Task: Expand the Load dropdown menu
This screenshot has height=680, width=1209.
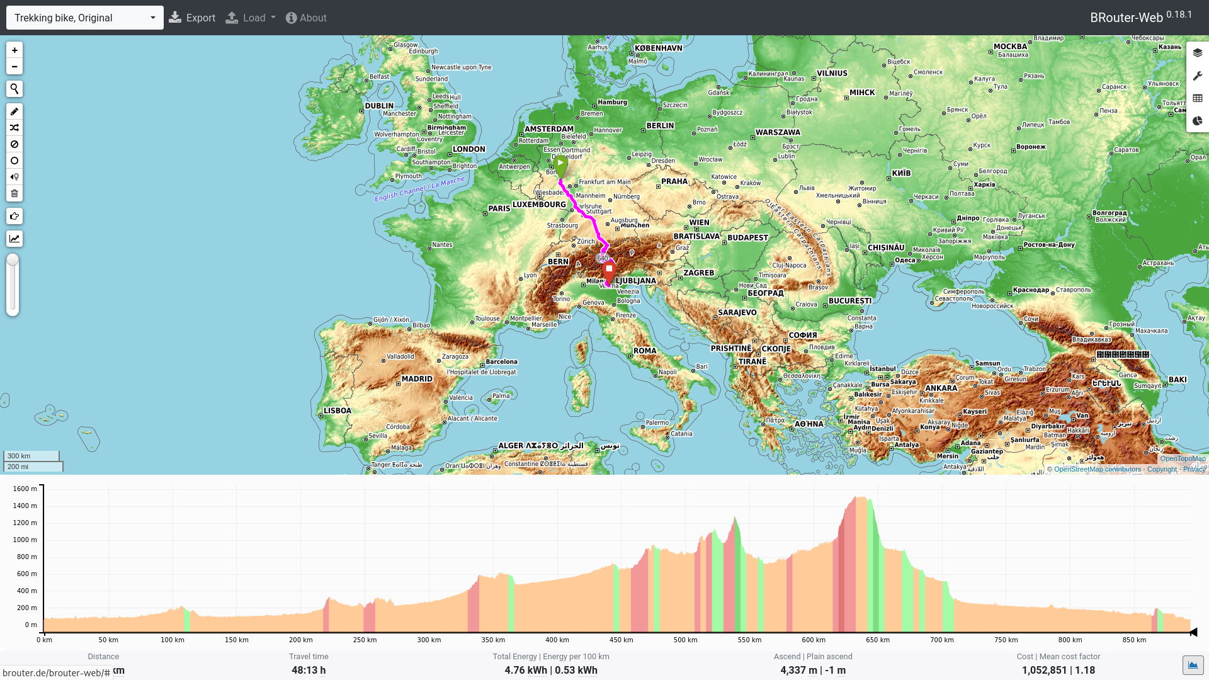Action: click(251, 18)
